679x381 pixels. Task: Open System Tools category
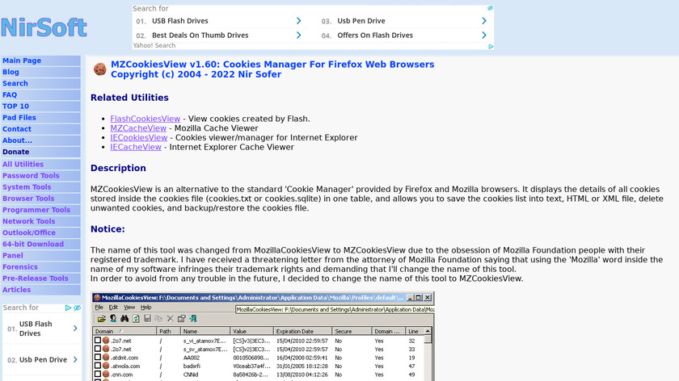[40, 187]
